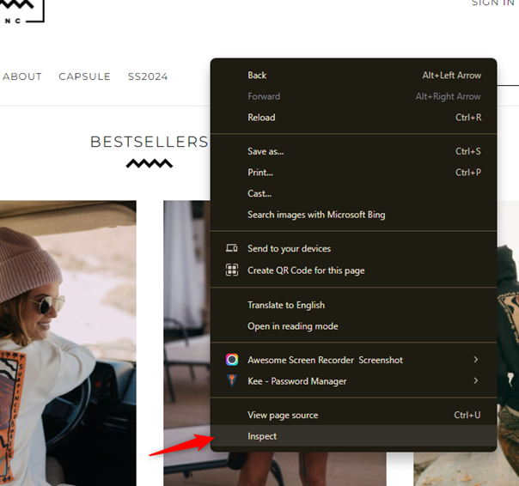Expand Awesome Screen Recorder submenu arrow

476,360
